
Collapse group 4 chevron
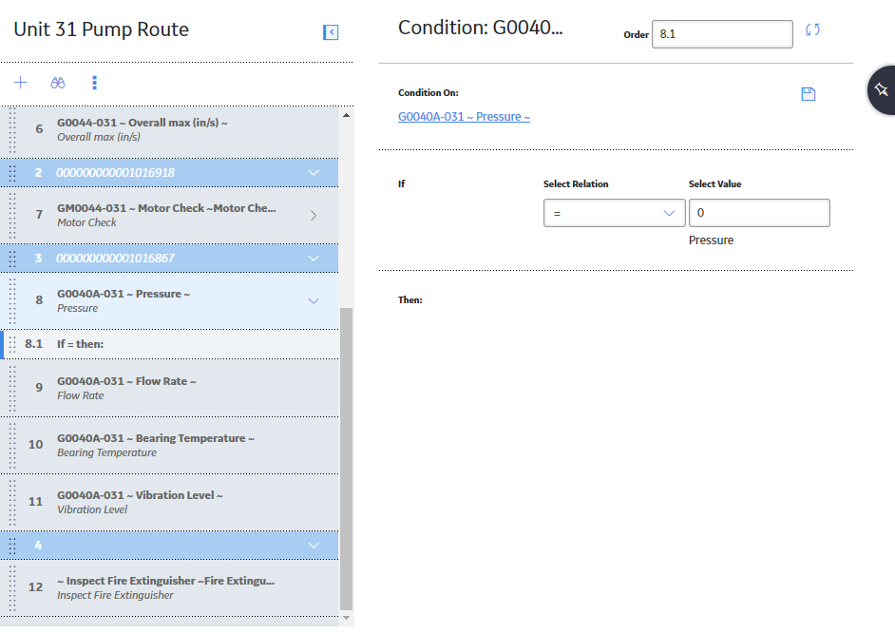pos(314,546)
